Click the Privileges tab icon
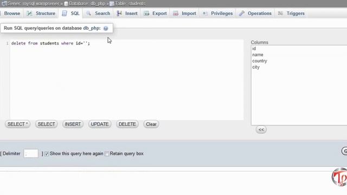 pos(205,13)
